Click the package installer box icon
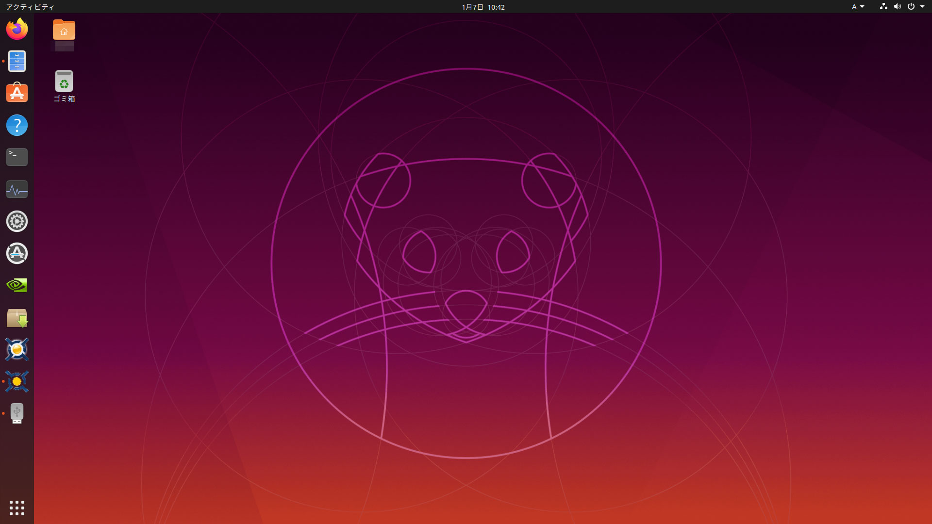The height and width of the screenshot is (524, 932). tap(17, 318)
